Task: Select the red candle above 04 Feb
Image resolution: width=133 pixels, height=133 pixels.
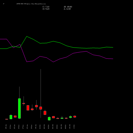Action: point(53,117)
